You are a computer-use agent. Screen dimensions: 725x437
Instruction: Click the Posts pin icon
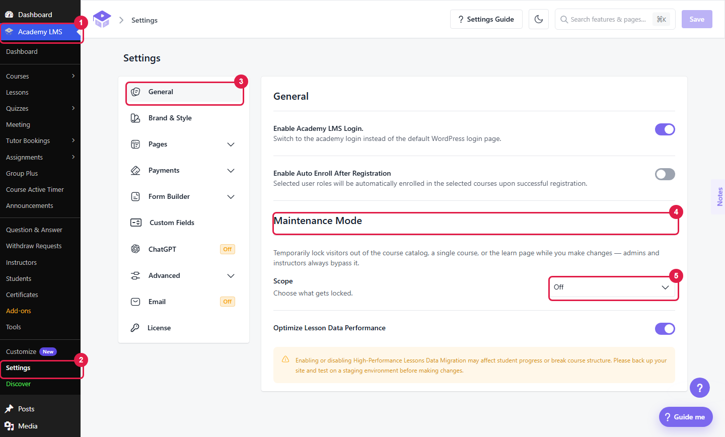[x=9, y=409]
